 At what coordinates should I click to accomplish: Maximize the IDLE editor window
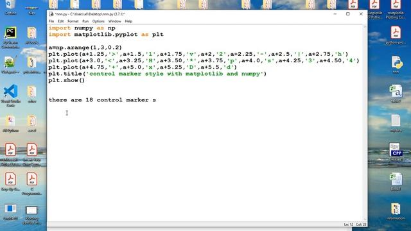click(x=348, y=14)
